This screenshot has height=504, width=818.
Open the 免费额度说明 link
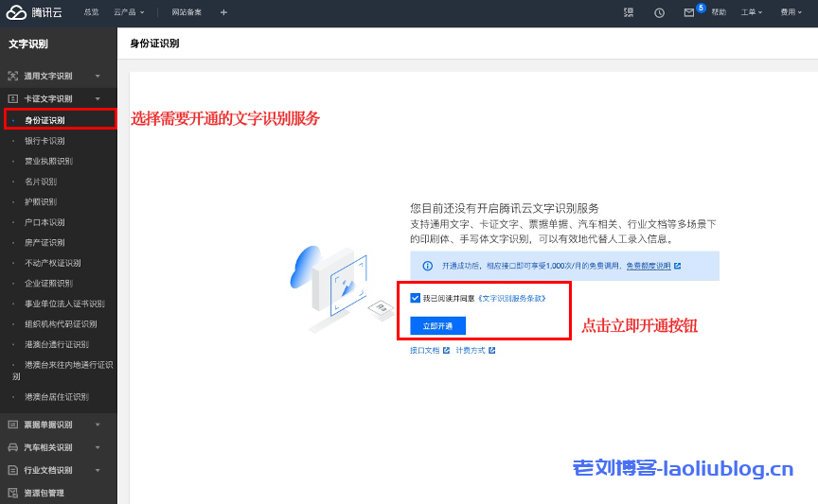click(x=648, y=267)
